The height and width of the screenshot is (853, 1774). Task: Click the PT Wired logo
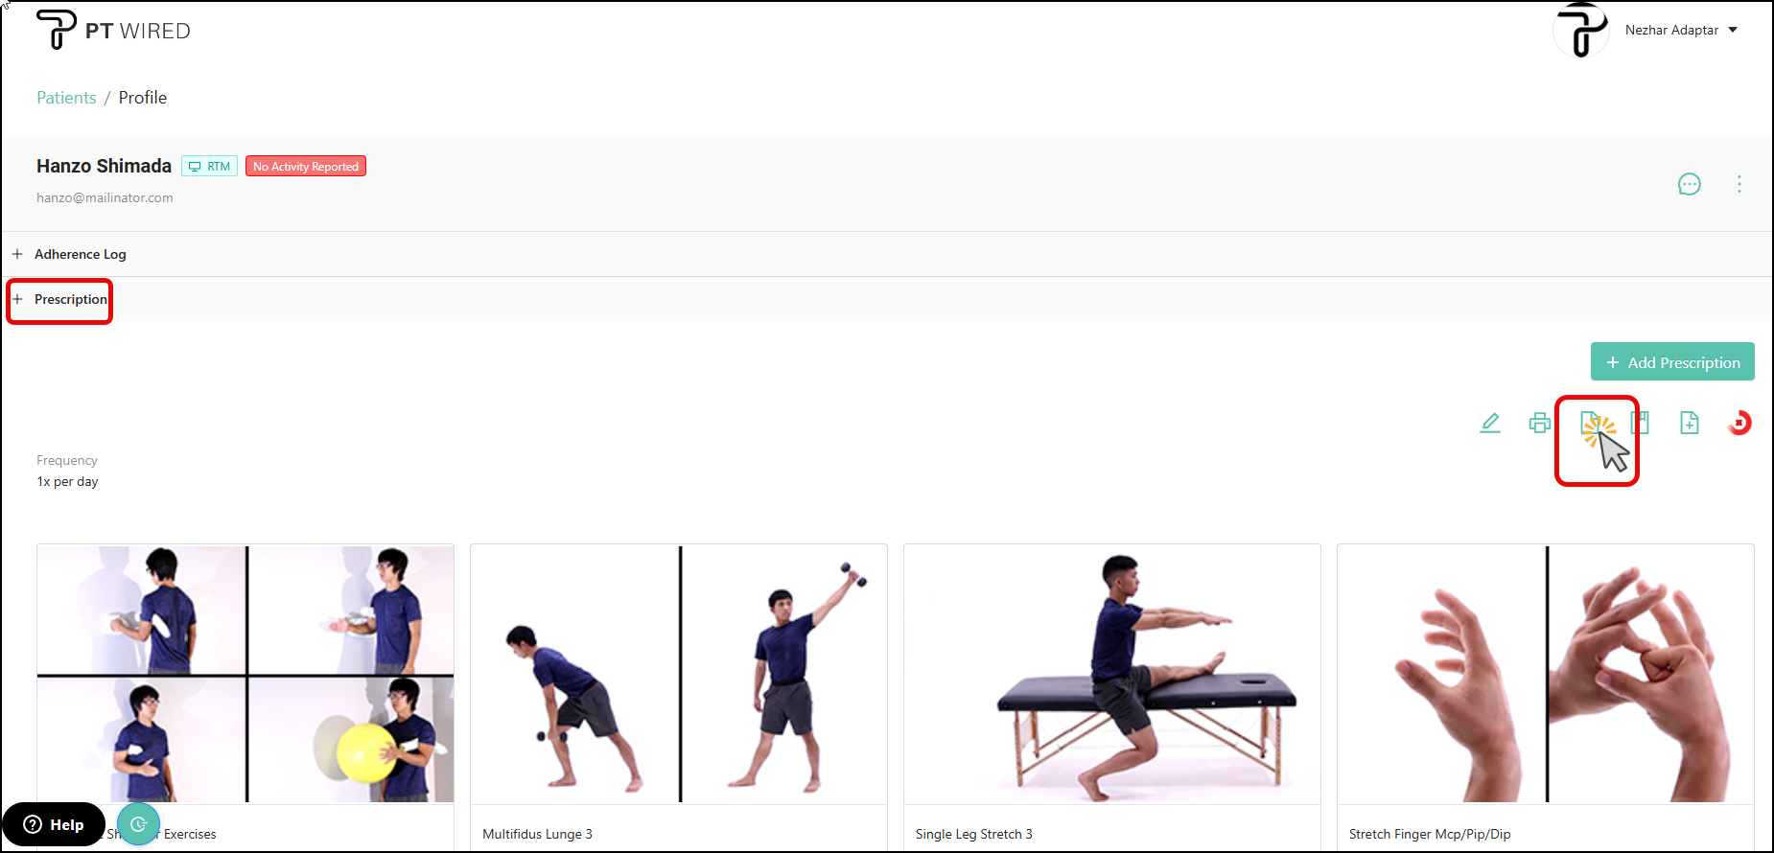113,31
